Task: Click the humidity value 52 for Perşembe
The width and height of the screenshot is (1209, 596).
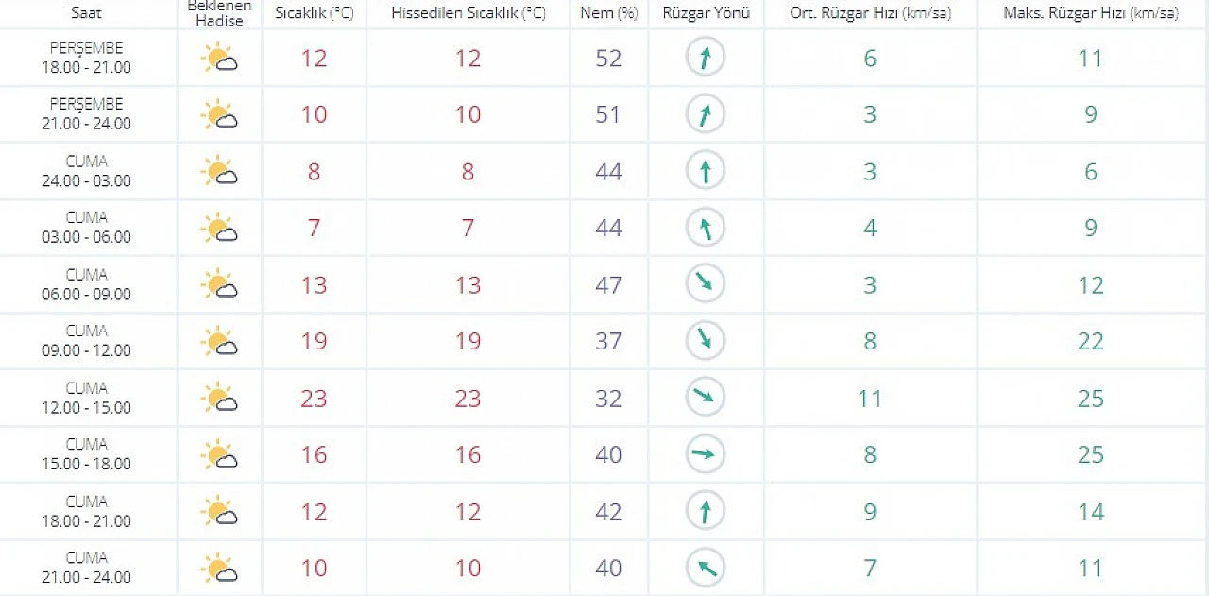Action: 608,59
